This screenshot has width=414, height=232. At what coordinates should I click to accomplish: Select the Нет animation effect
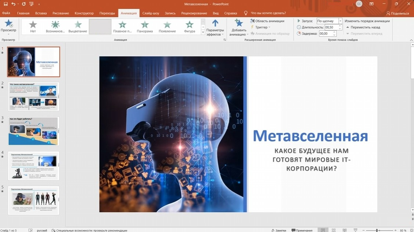(x=33, y=27)
